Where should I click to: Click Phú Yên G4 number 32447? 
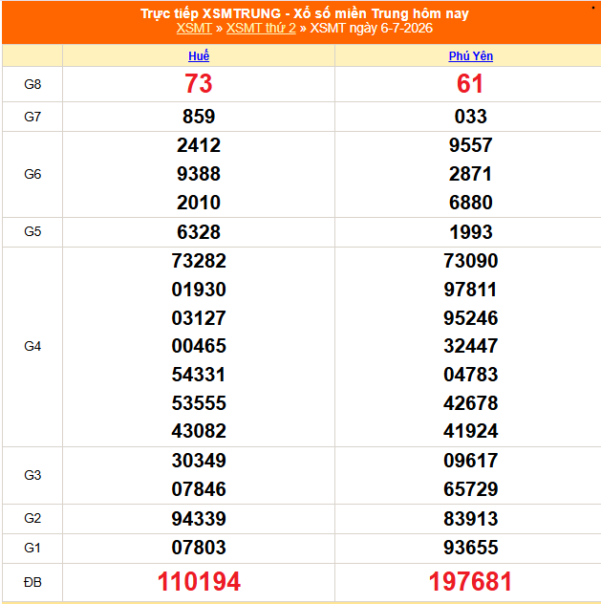[x=470, y=346]
